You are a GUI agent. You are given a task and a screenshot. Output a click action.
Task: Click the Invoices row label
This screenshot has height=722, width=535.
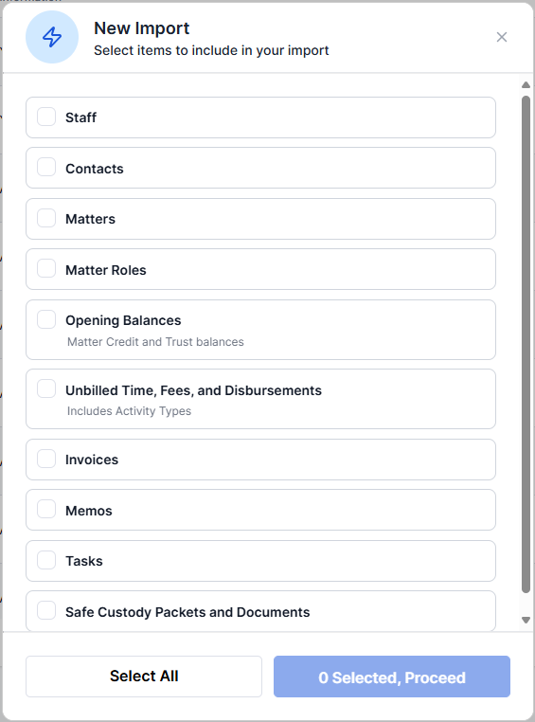point(92,460)
